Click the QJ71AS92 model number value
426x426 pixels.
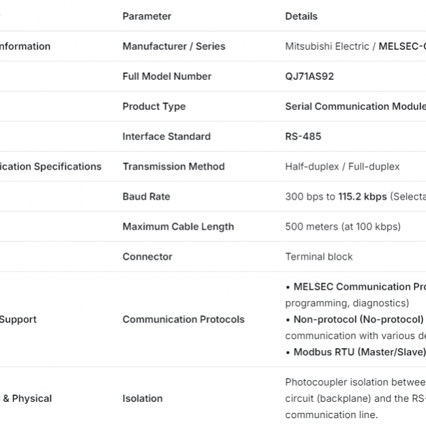[310, 77]
